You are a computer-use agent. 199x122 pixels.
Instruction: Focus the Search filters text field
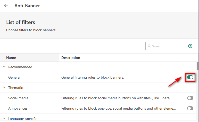[166, 46]
